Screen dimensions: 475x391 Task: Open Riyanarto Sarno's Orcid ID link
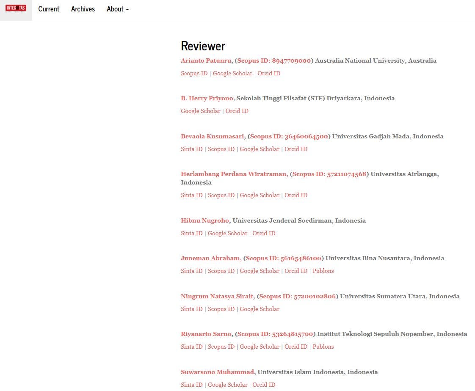coord(296,347)
